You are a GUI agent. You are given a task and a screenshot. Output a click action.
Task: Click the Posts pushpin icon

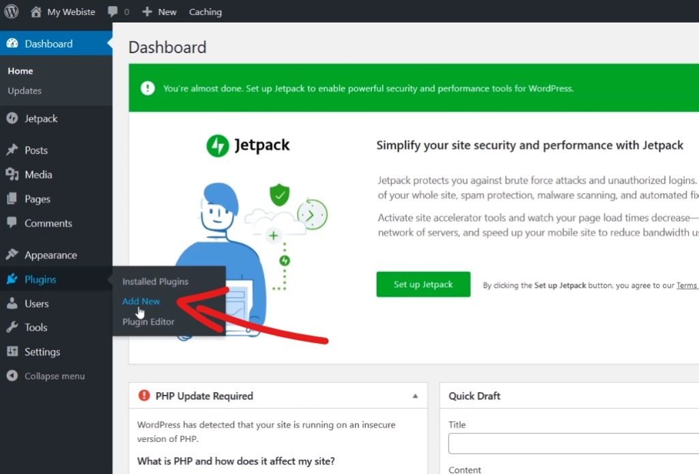point(12,149)
